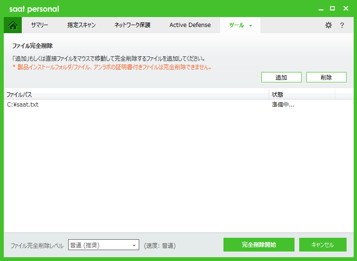Click the (速度: 普通) speed label
The width and height of the screenshot is (357, 261).
160,245
